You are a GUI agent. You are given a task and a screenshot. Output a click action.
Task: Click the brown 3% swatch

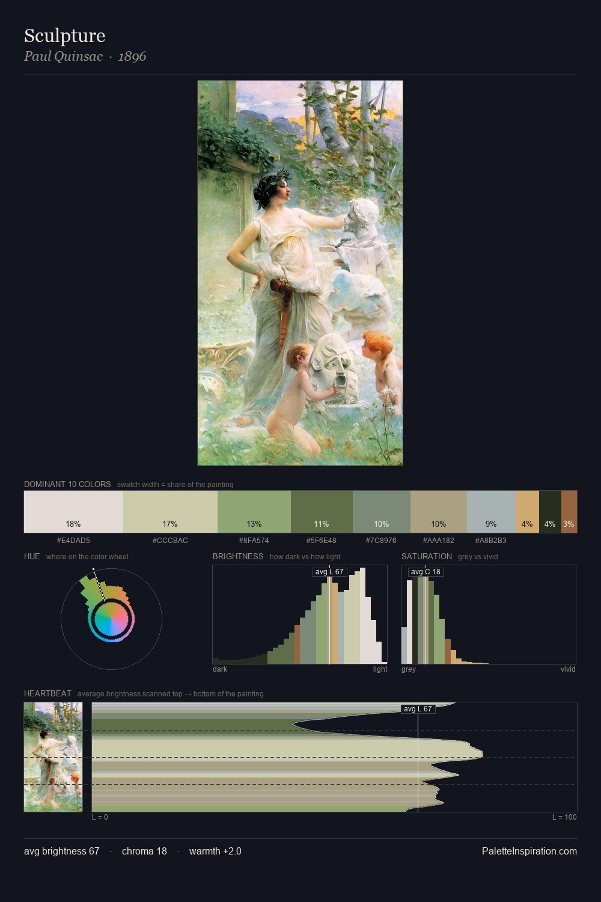[569, 512]
